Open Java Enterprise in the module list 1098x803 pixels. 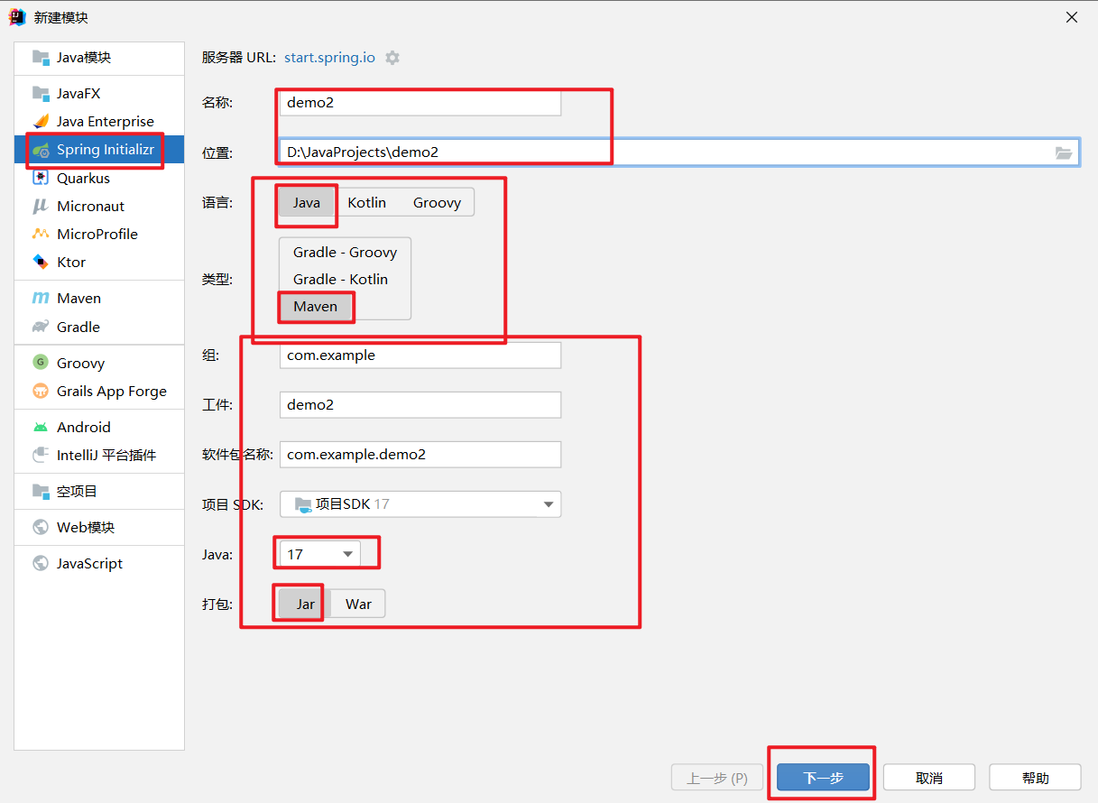(105, 122)
